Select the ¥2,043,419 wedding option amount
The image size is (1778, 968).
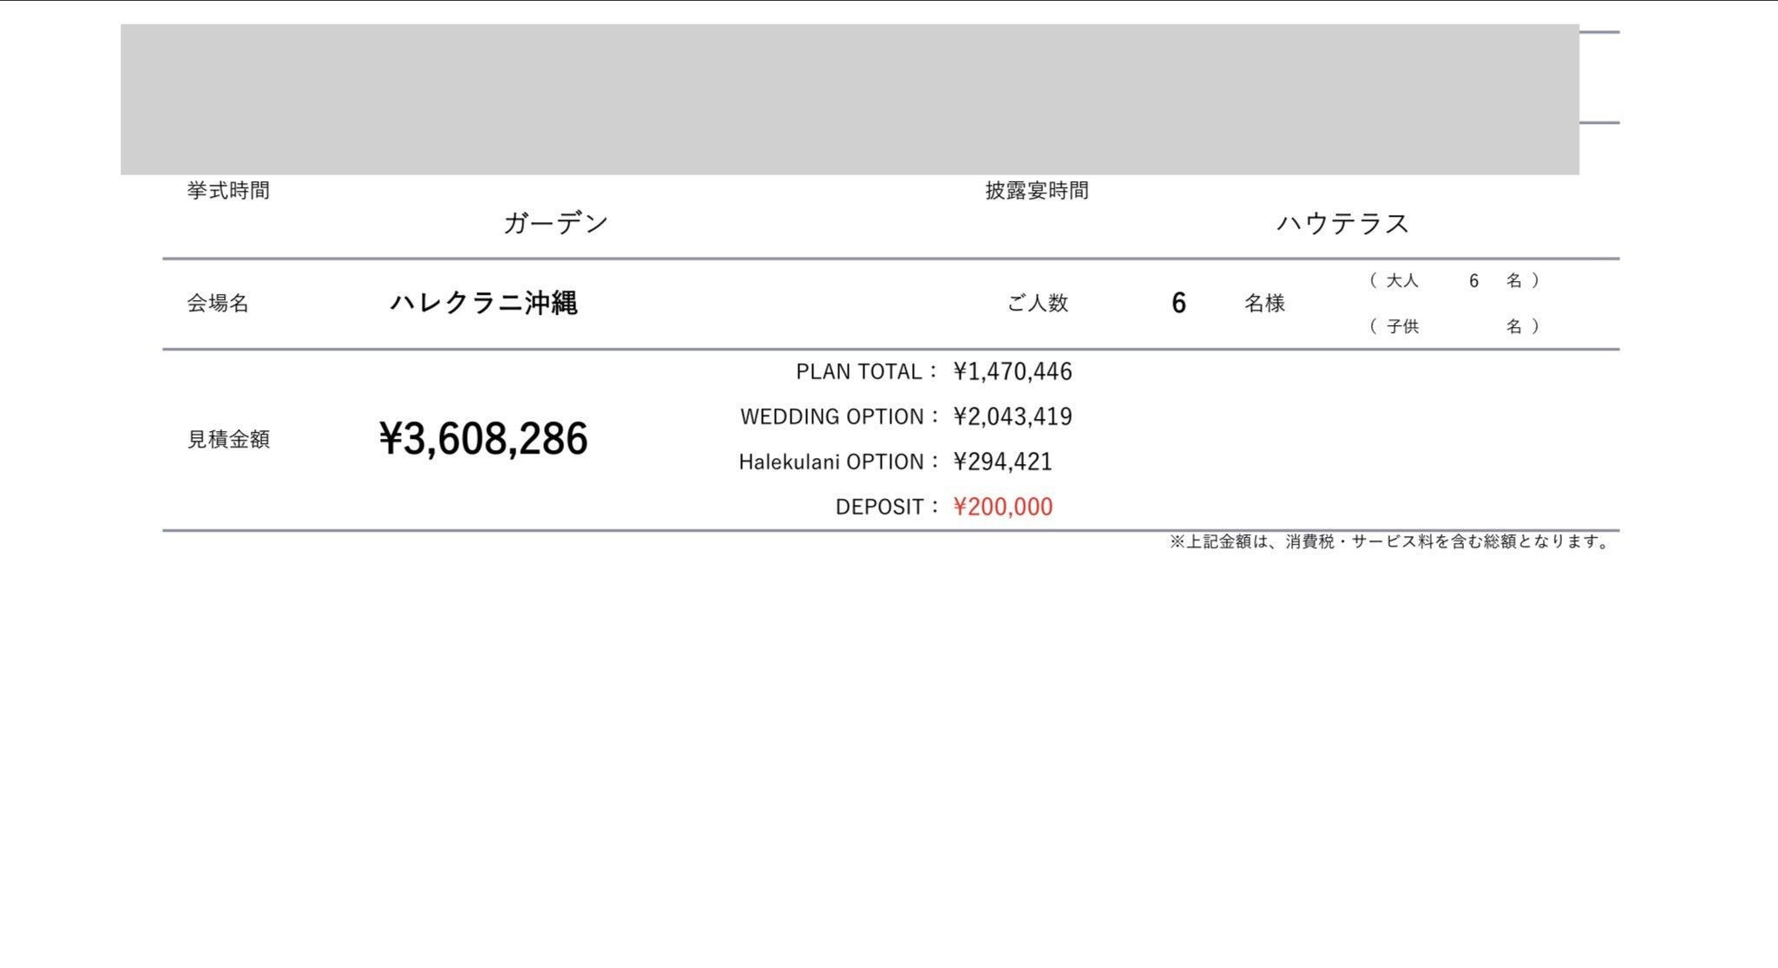coord(1013,417)
